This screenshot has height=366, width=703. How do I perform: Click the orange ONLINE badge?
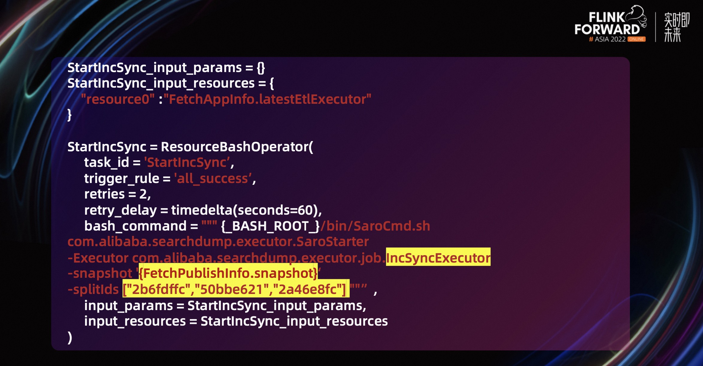637,39
